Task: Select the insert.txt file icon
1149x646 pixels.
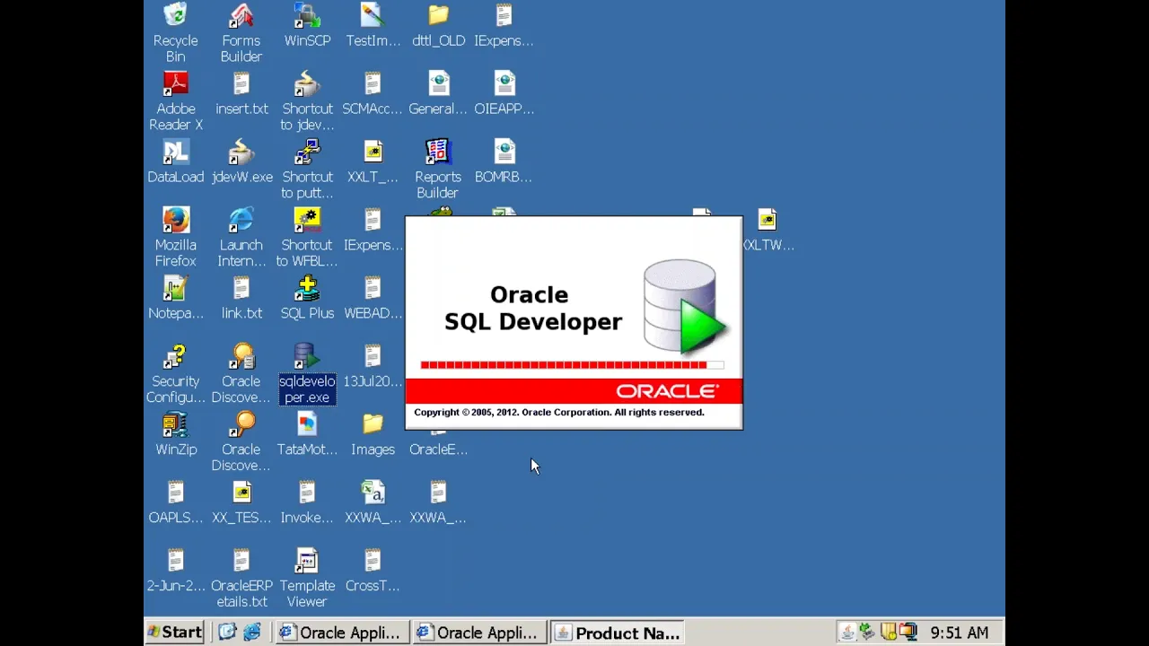Action: click(241, 93)
